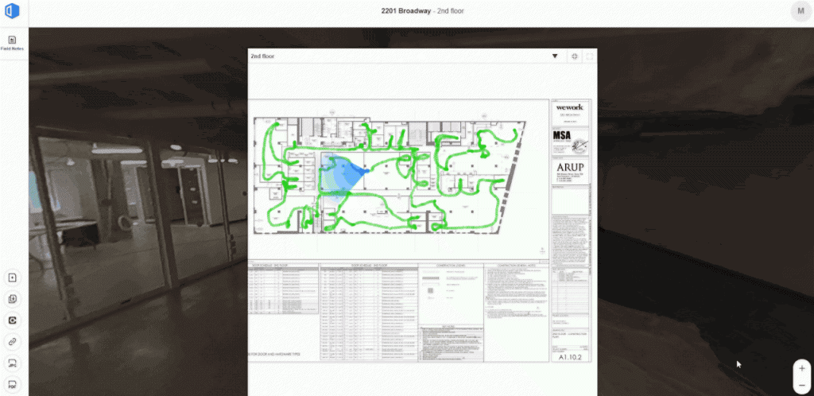Toggle floor plan fullscreen expand icon

(589, 56)
